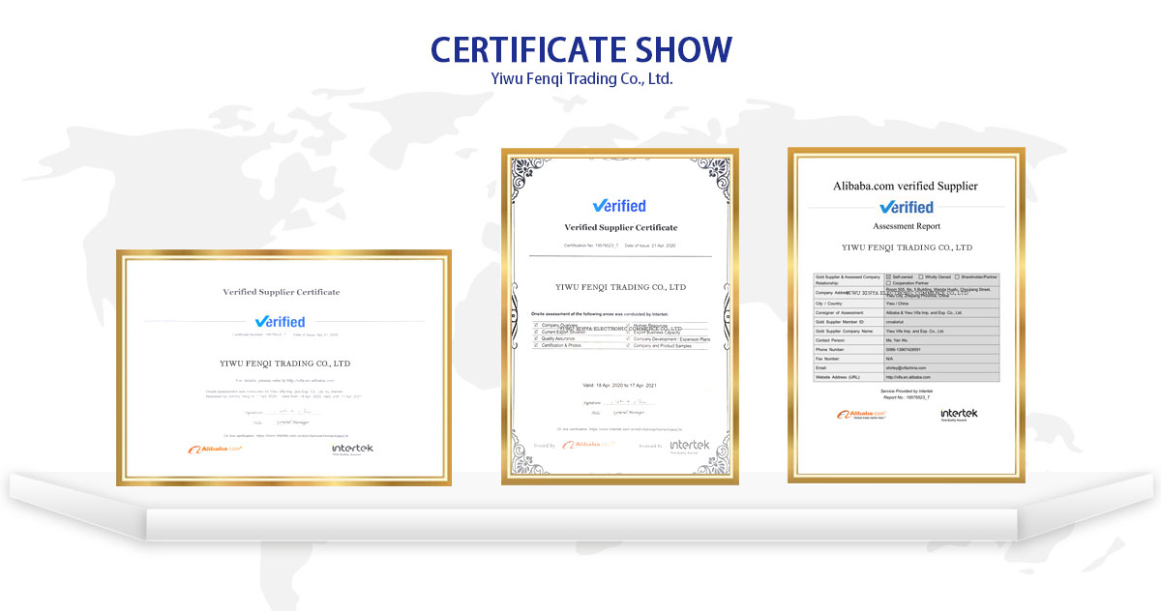Click the 'Phone Number' row in report table

tap(907, 349)
